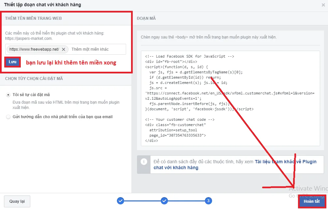Finish setup with "Hoàn tất" button
This screenshot has width=328, height=209.
[312, 201]
